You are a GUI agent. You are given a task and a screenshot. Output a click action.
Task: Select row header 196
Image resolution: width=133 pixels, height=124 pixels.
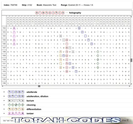point(4,83)
